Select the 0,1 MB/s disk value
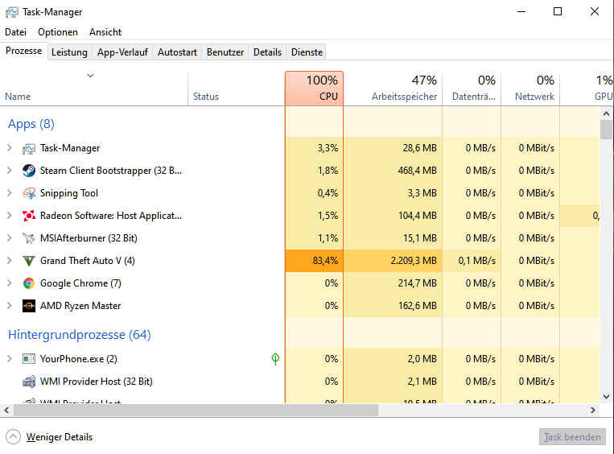Viewport: 614px width, 454px height. click(x=476, y=261)
